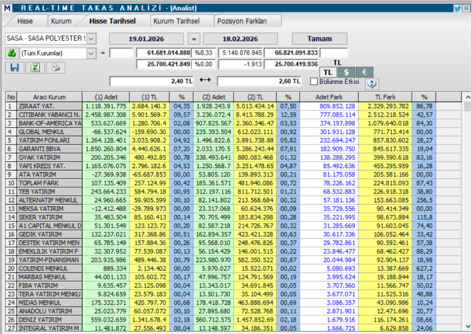The height and width of the screenshot is (334, 472).
Task: Sort by the Adet Fark column header
Action: coord(329,97)
